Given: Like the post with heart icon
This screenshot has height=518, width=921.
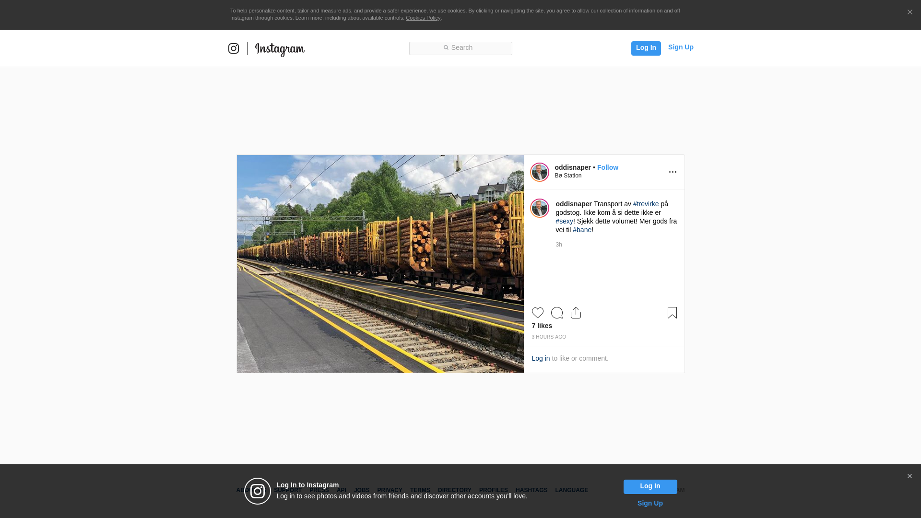Looking at the screenshot, I should [538, 313].
